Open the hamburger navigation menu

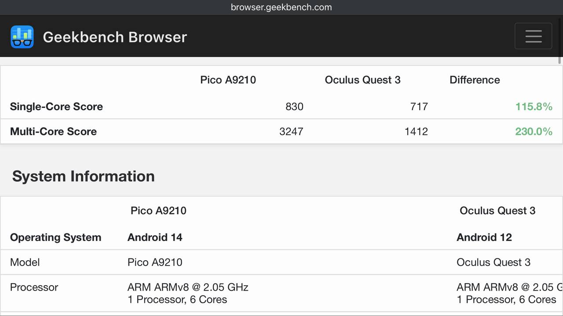tap(533, 36)
